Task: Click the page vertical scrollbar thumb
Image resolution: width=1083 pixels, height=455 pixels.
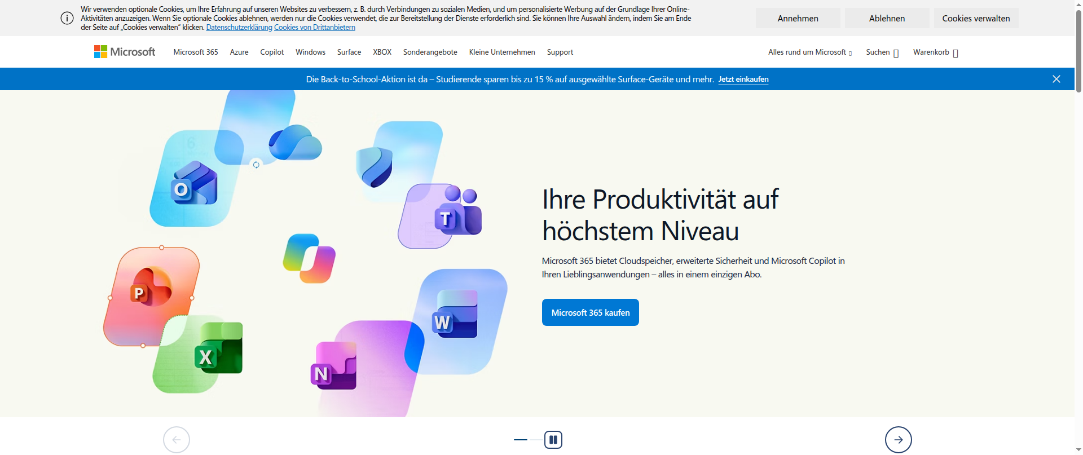Action: tap(1078, 51)
